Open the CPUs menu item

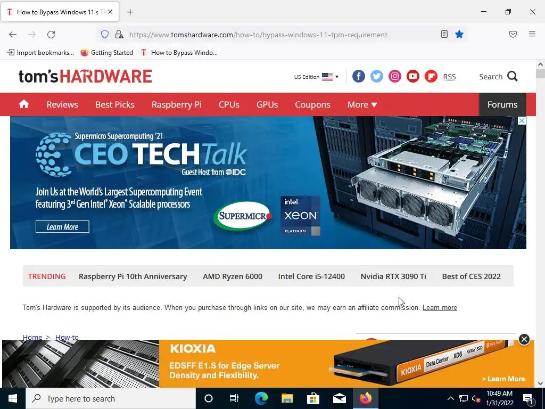229,104
